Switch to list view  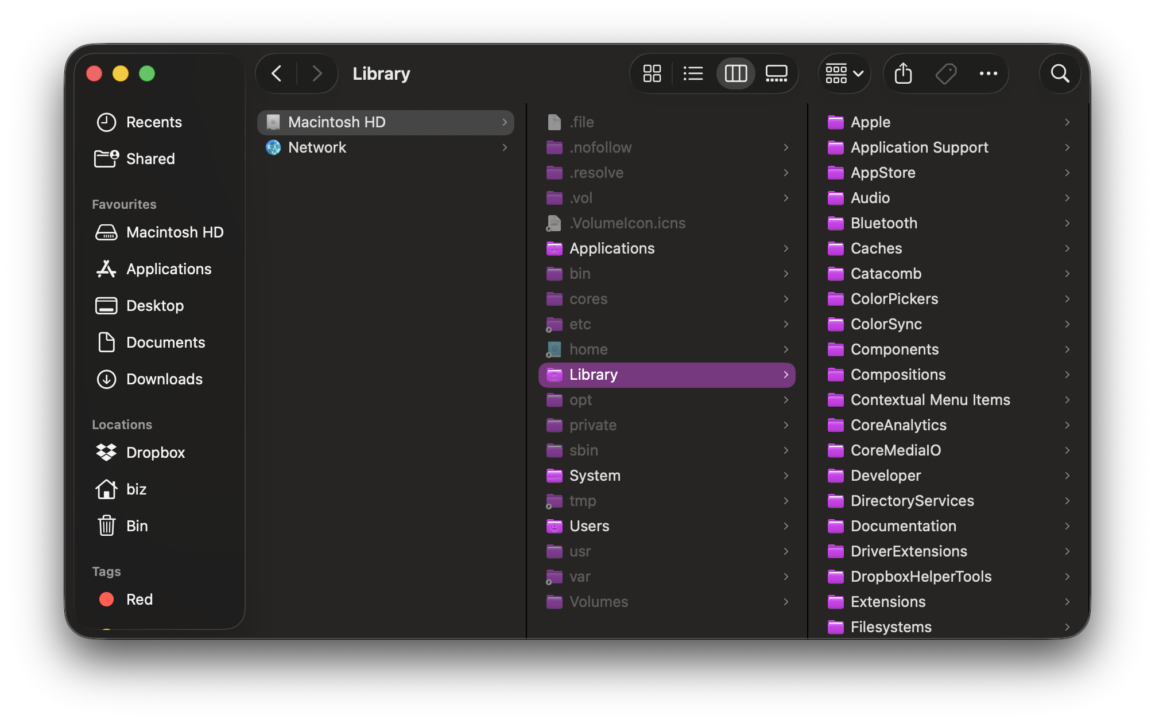point(693,73)
